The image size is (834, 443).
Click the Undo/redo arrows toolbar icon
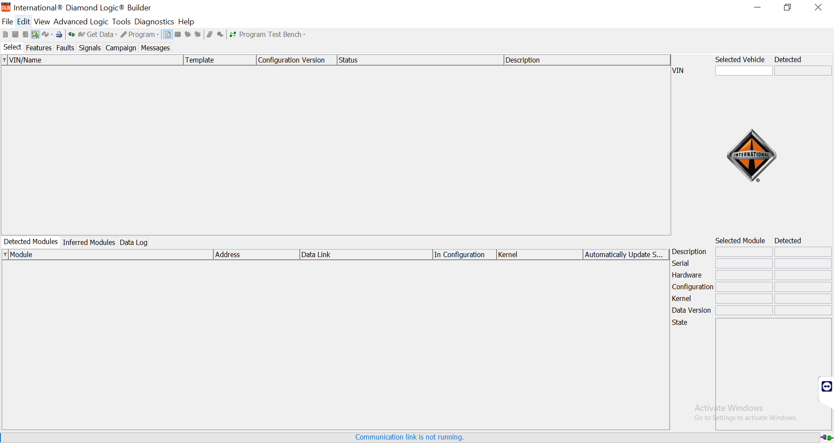point(45,34)
